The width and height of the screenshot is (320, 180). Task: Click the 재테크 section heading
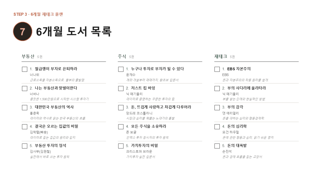(x=221, y=57)
